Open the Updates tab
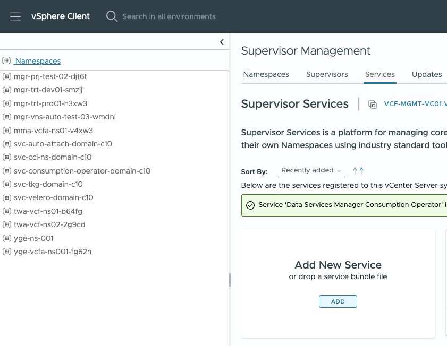The image size is (447, 346). click(427, 74)
